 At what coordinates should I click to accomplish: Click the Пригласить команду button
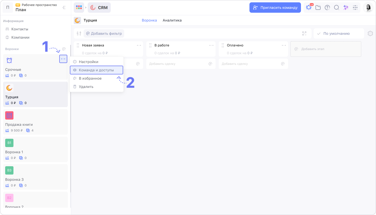tap(275, 8)
